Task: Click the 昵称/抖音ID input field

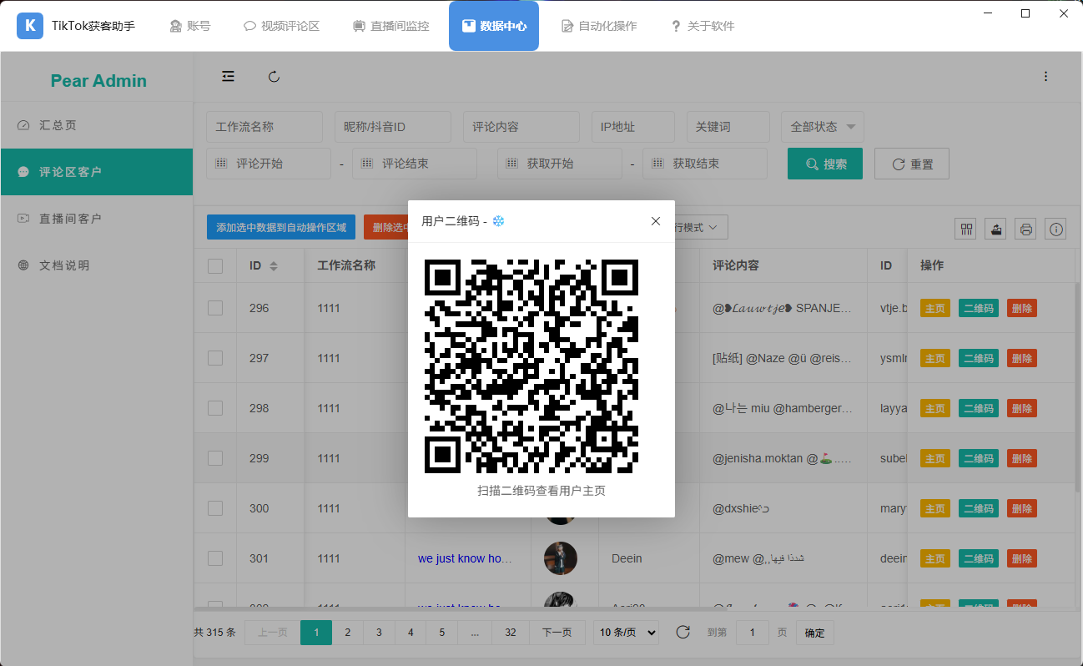Action: coord(393,127)
